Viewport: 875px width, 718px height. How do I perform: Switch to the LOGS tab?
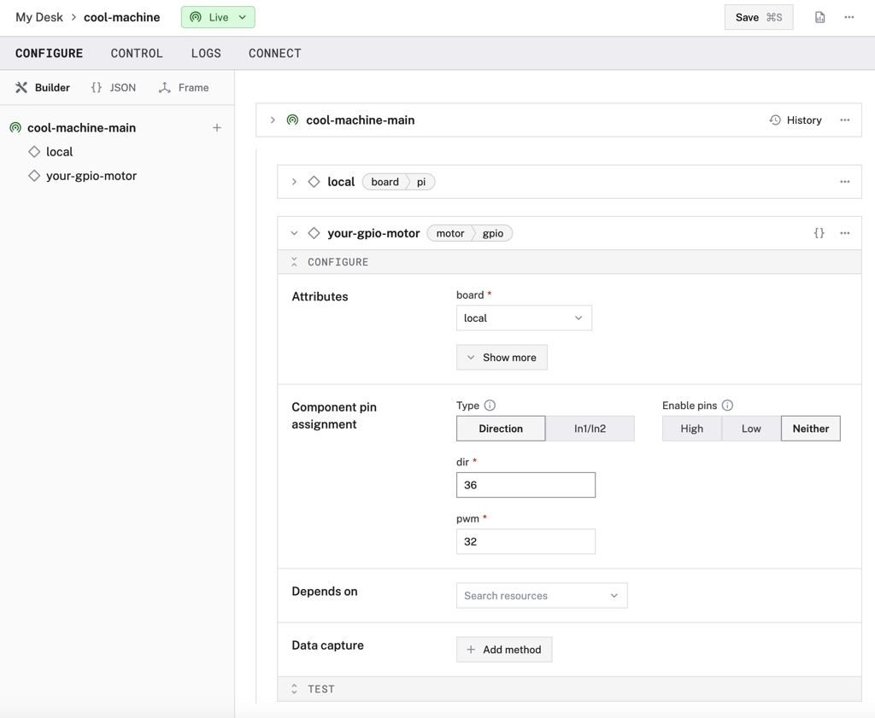coord(206,53)
